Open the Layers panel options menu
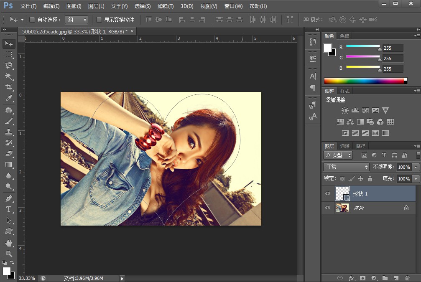 [x=417, y=146]
